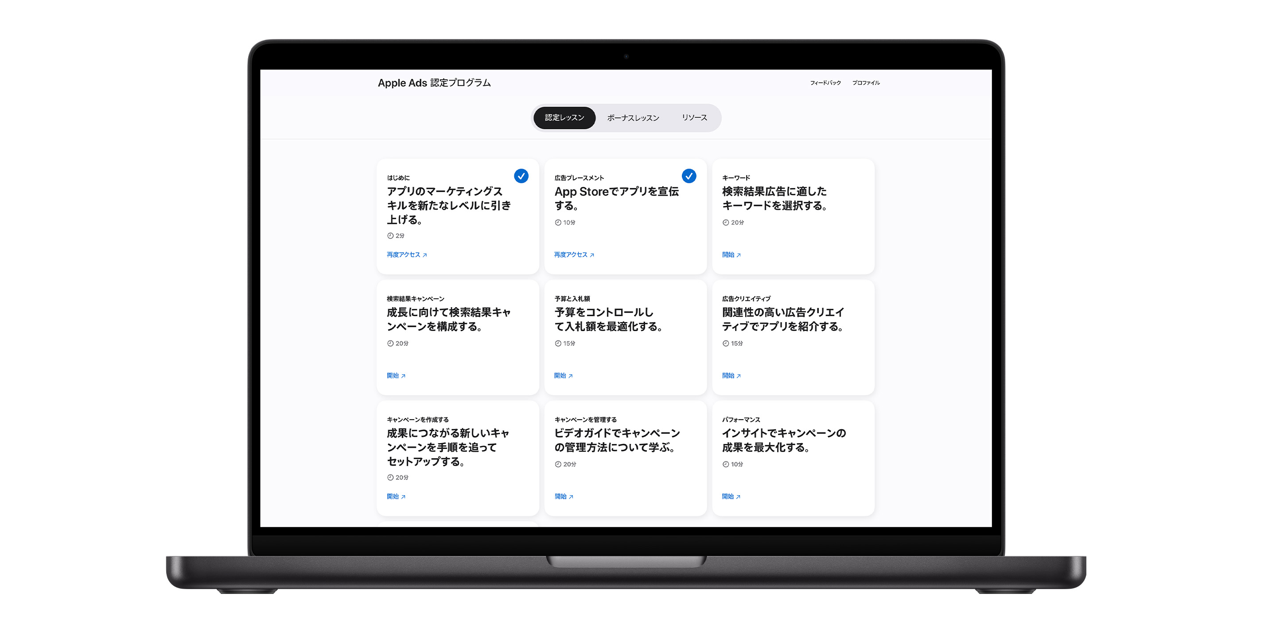Open the リソース tab
The height and width of the screenshot is (640, 1276).
point(694,118)
